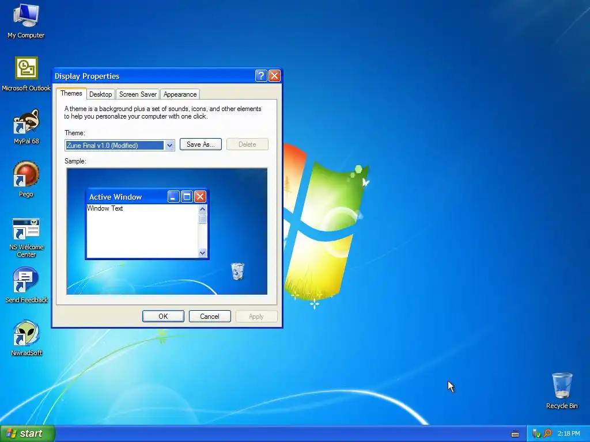Open the Appearance tab
Viewport: 590px width, 442px height.
click(180, 94)
